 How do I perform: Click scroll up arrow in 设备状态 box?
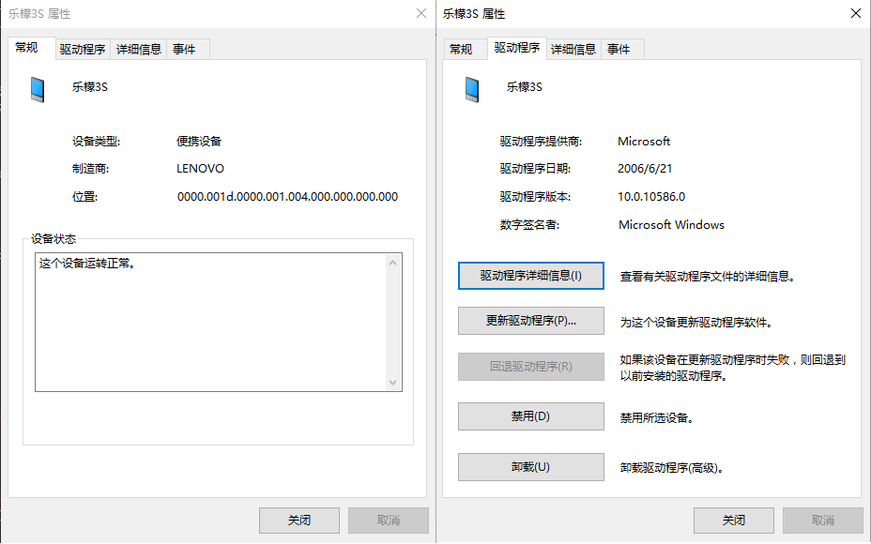[x=392, y=263]
